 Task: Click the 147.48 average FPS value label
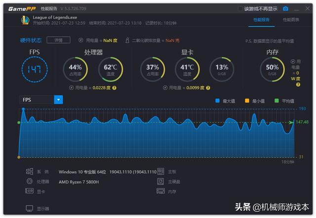click(x=302, y=122)
